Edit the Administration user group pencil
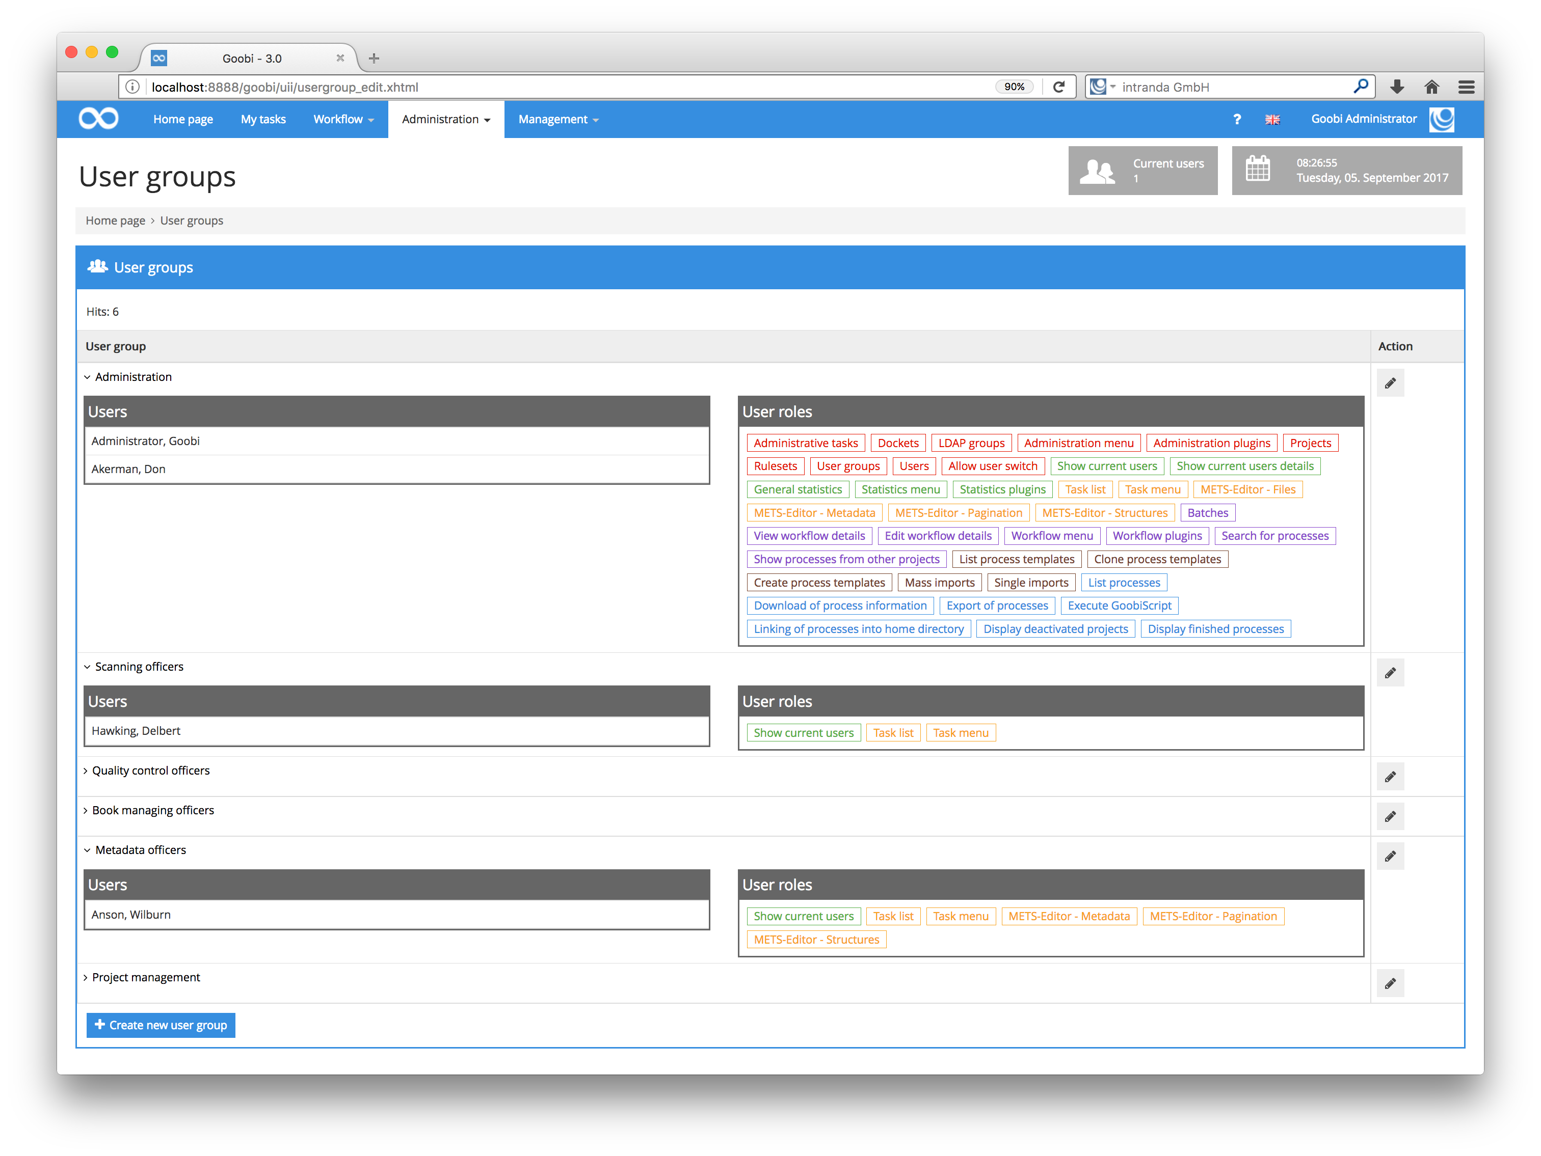 (x=1390, y=383)
